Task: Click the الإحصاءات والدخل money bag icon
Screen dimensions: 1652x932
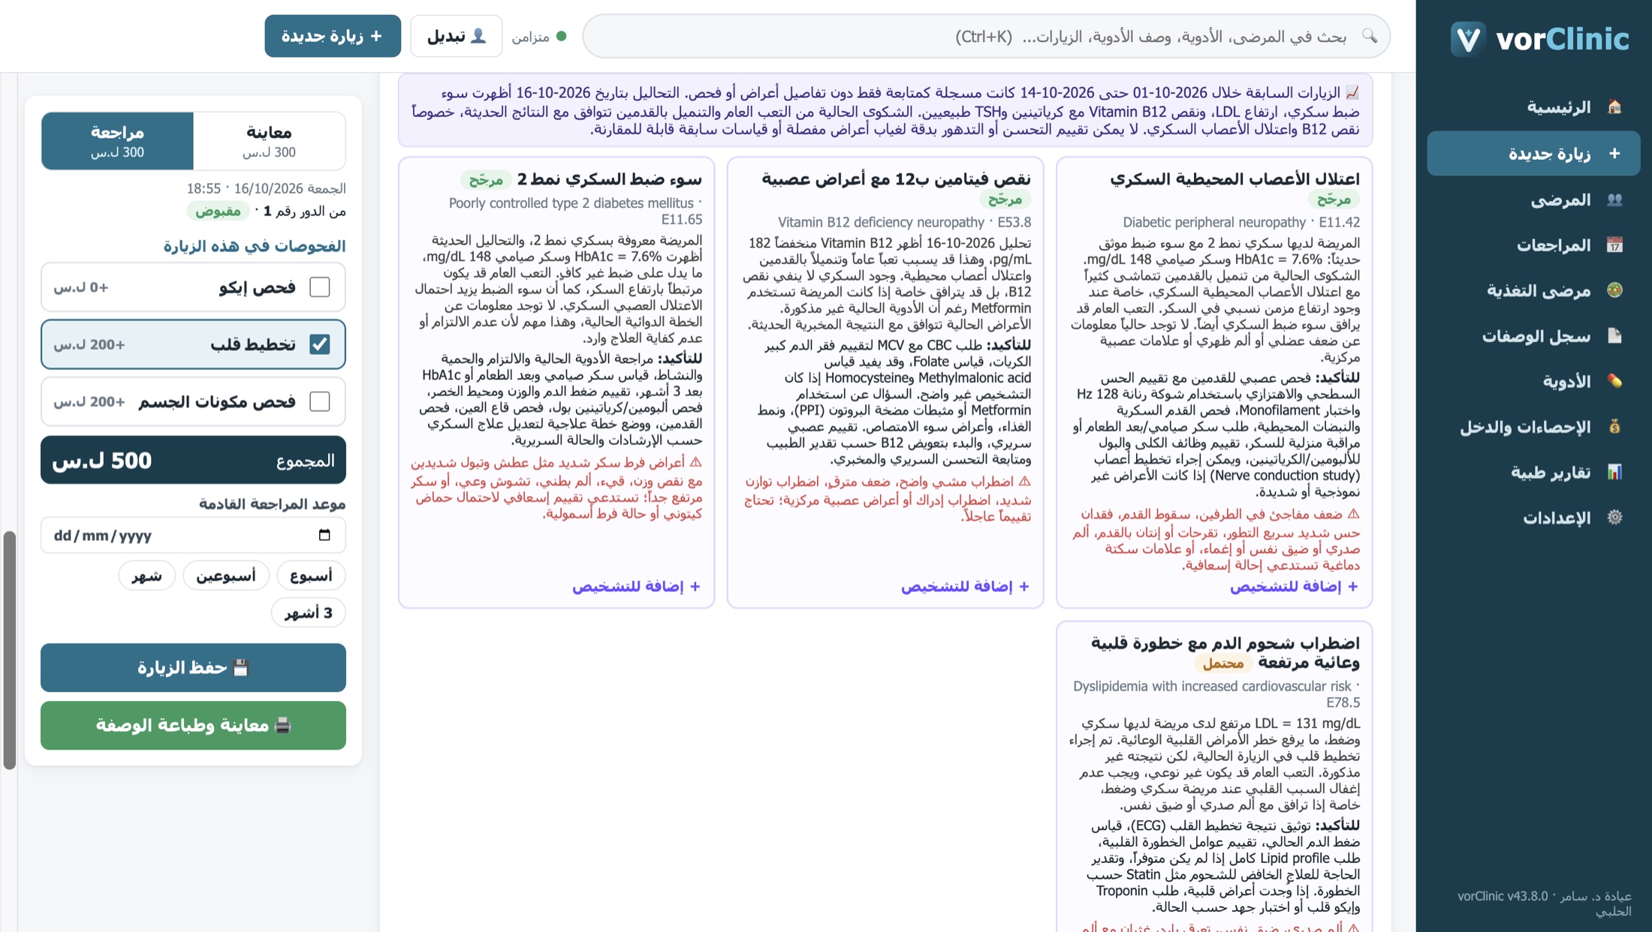Action: (1614, 426)
